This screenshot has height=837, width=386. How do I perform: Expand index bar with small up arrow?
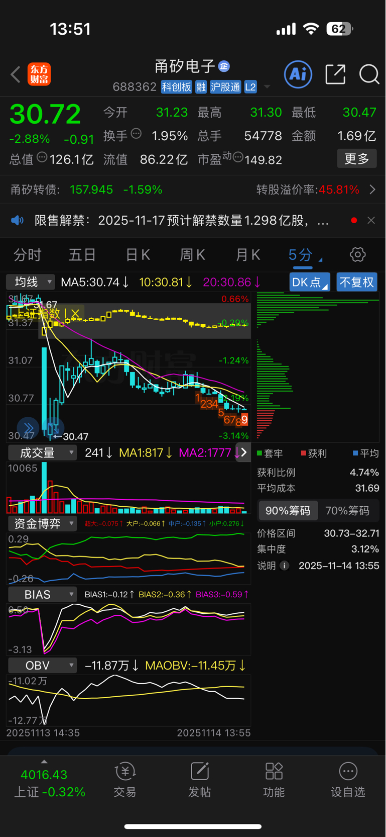point(44,762)
